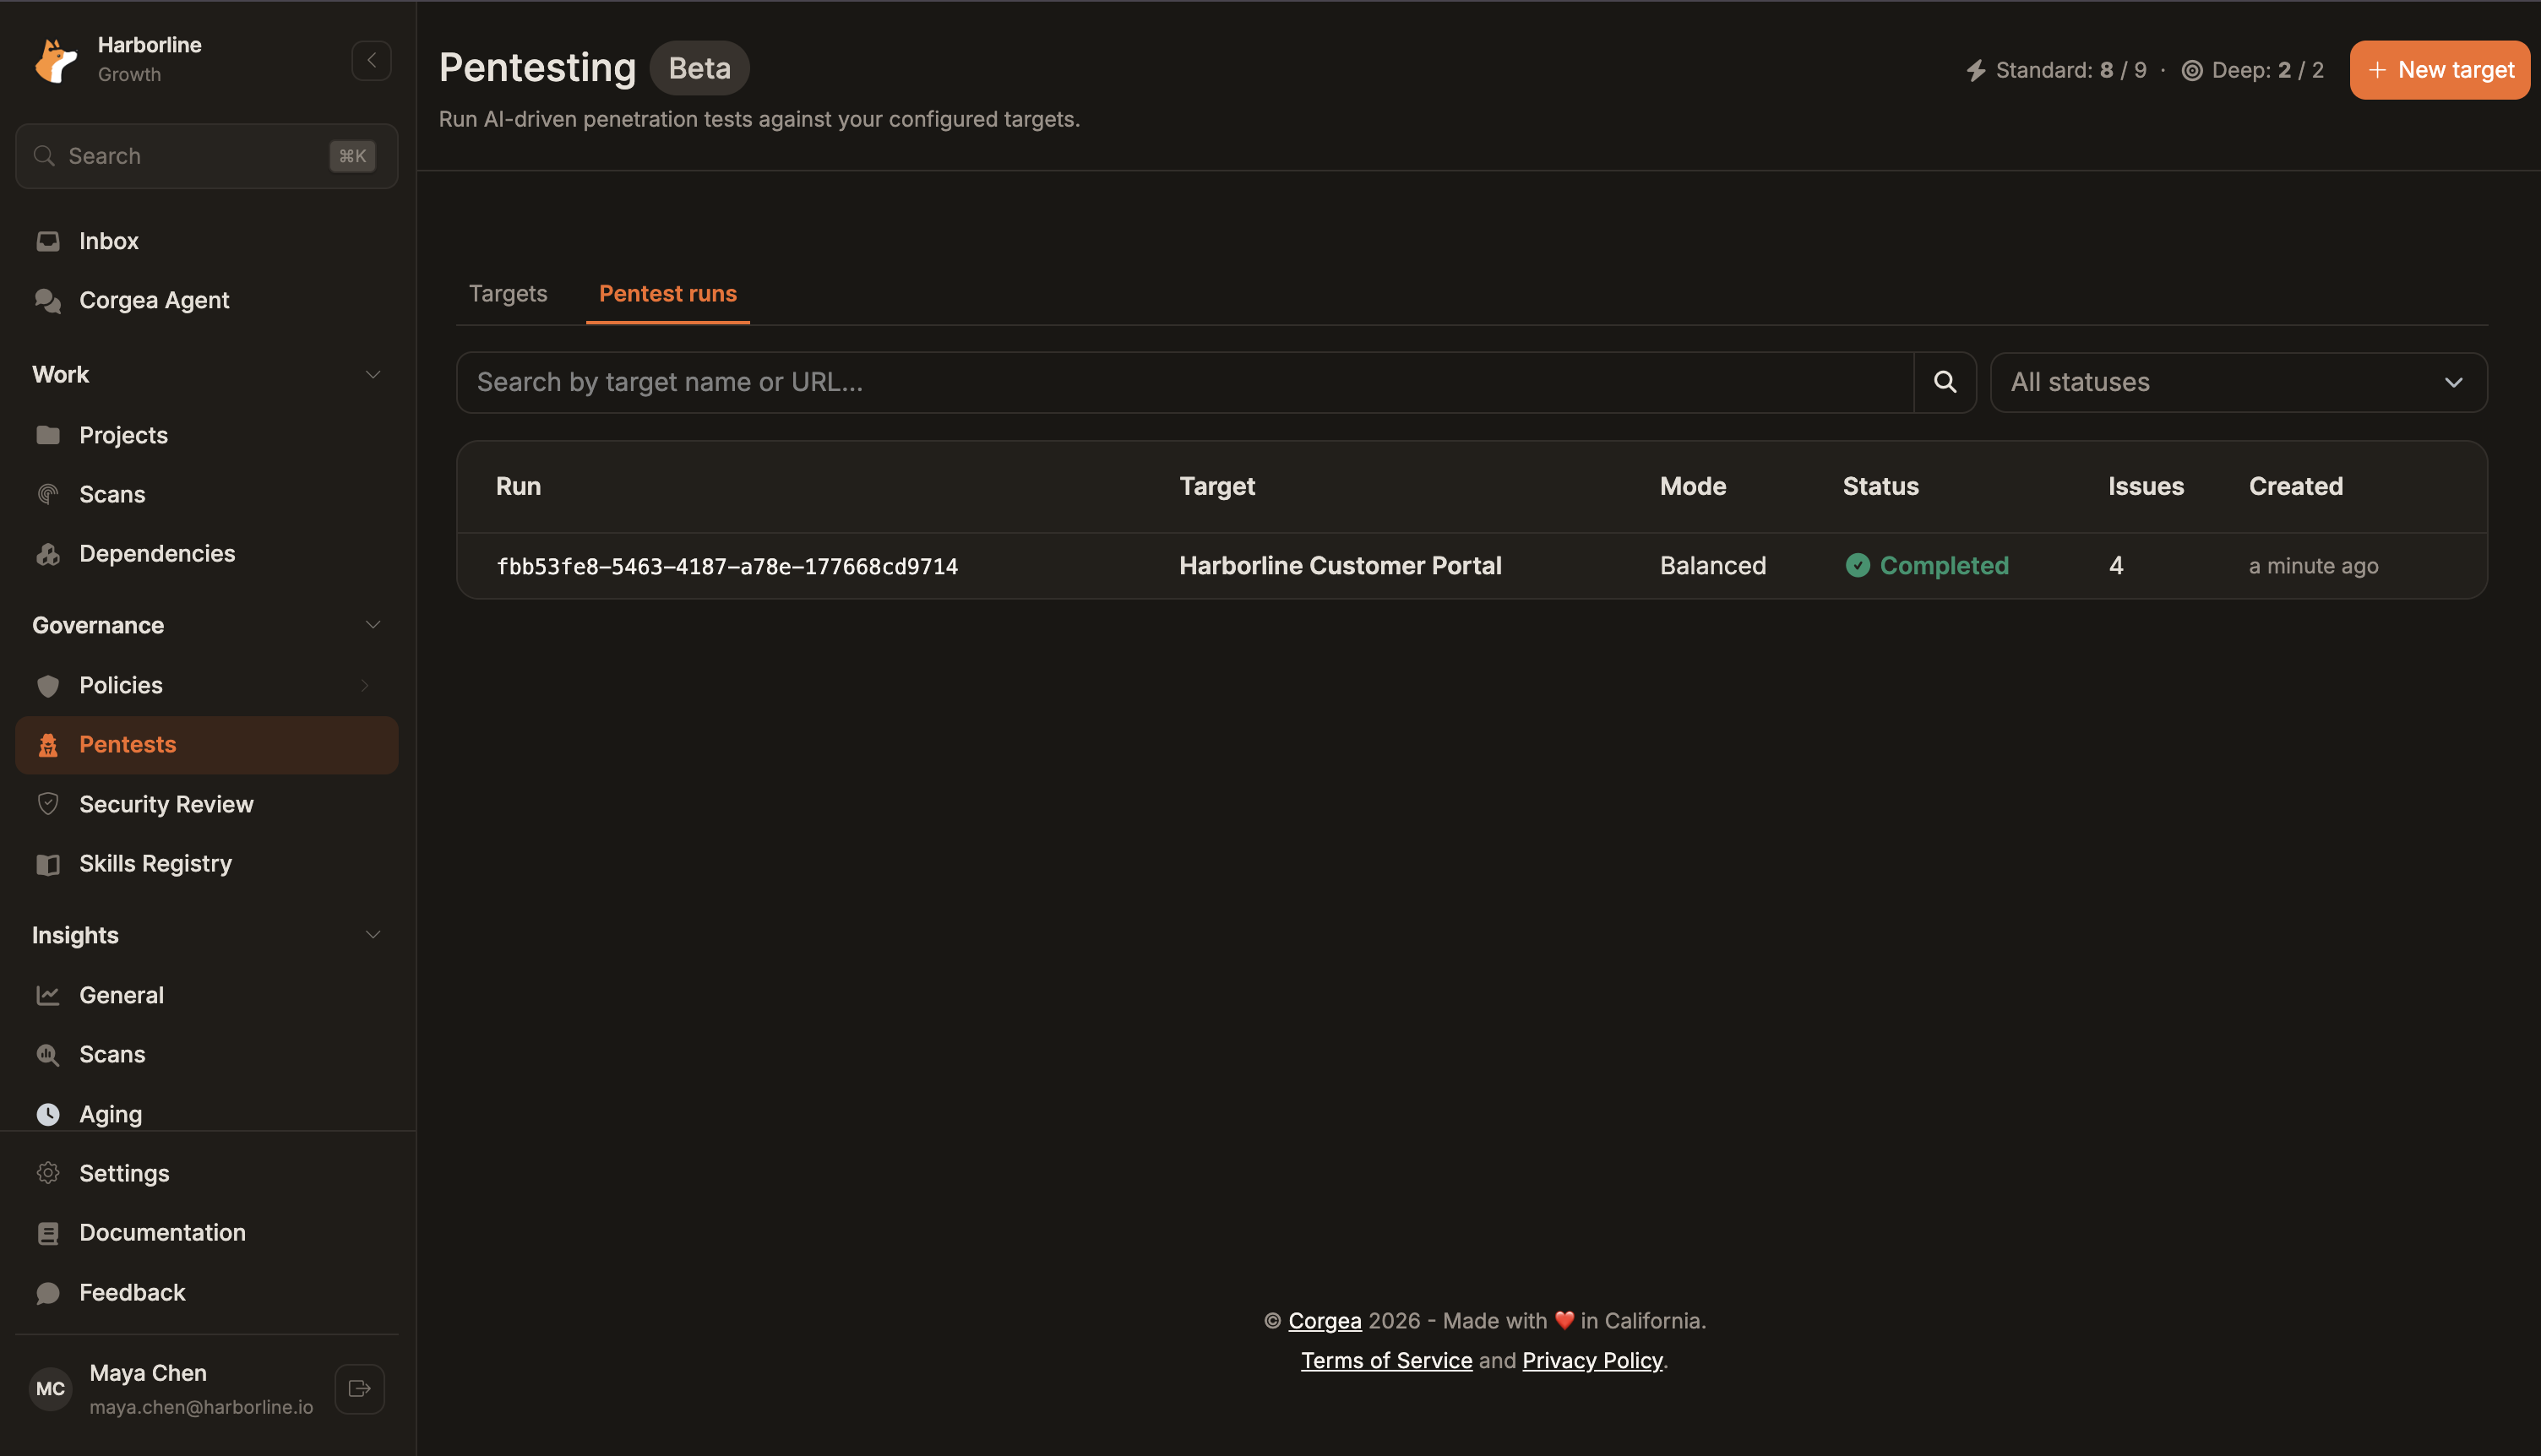Focus the sidebar Search field
2541x1456 pixels.
(x=207, y=156)
